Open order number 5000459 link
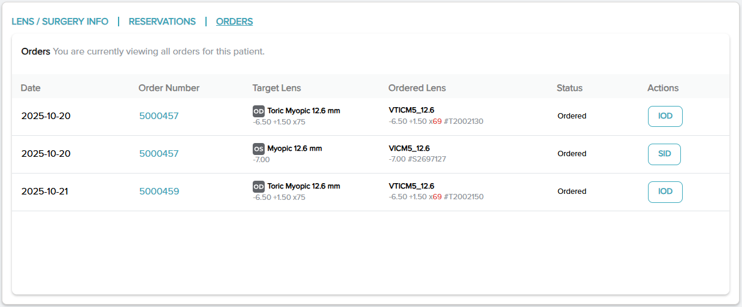This screenshot has width=742, height=307. (x=159, y=192)
